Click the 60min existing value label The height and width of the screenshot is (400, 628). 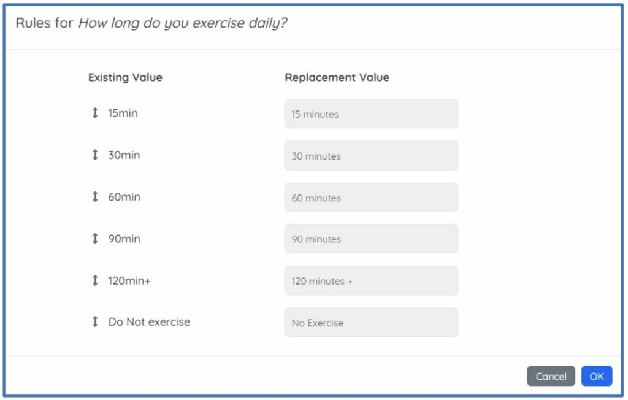pos(124,197)
